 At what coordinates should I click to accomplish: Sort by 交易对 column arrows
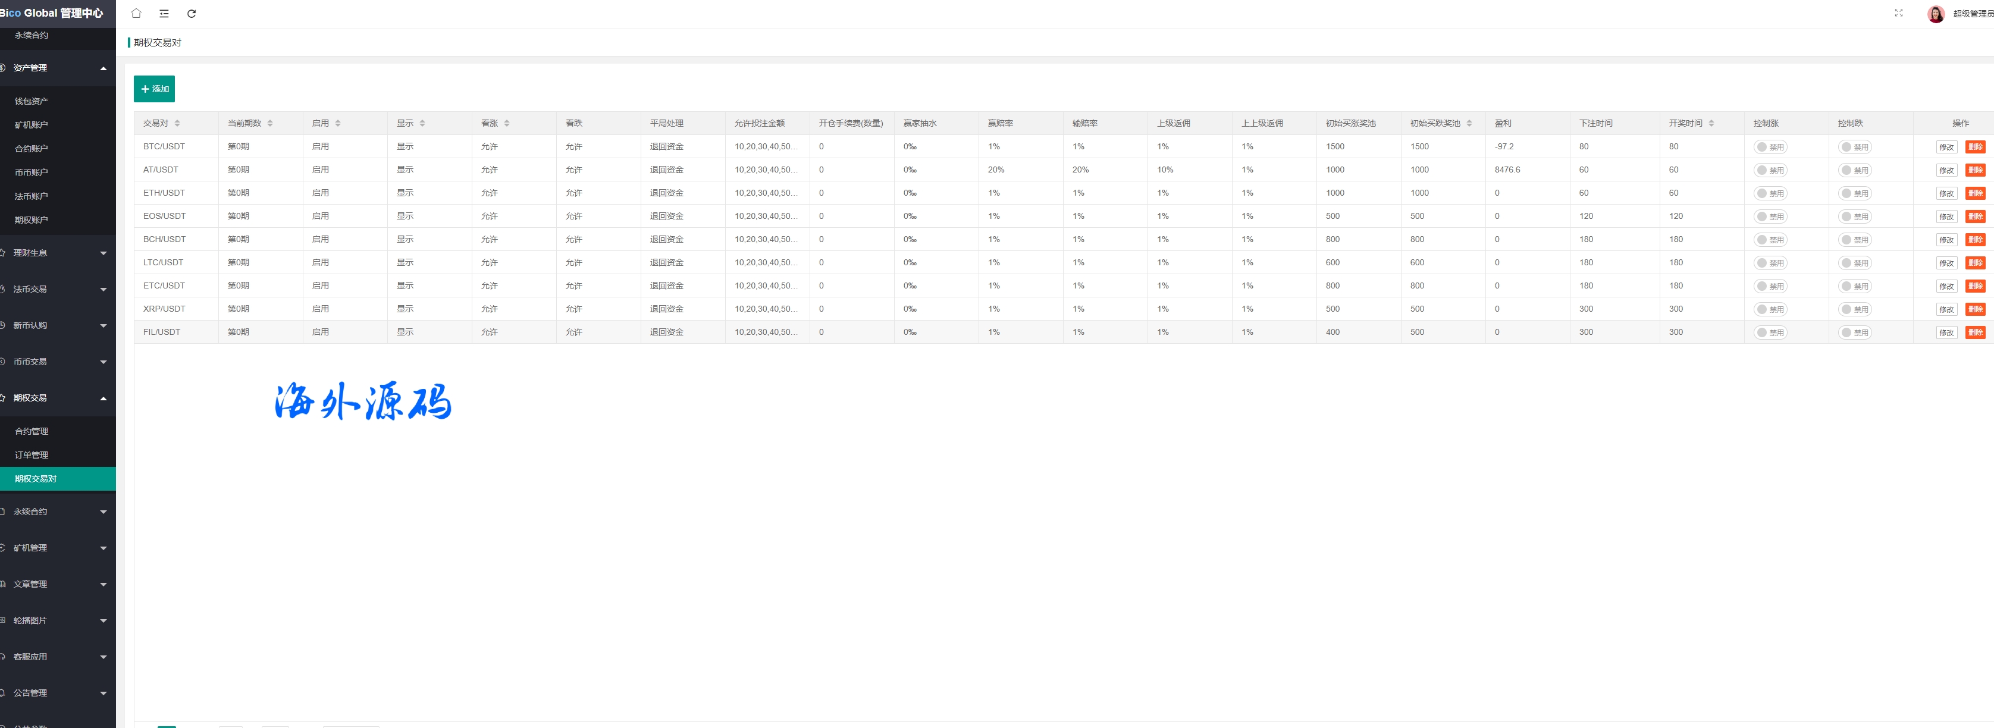click(177, 123)
